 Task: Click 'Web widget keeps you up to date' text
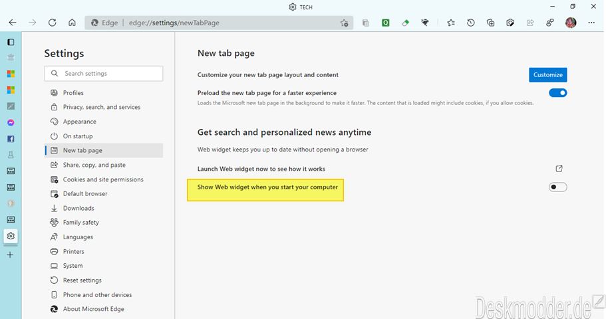[283, 150]
